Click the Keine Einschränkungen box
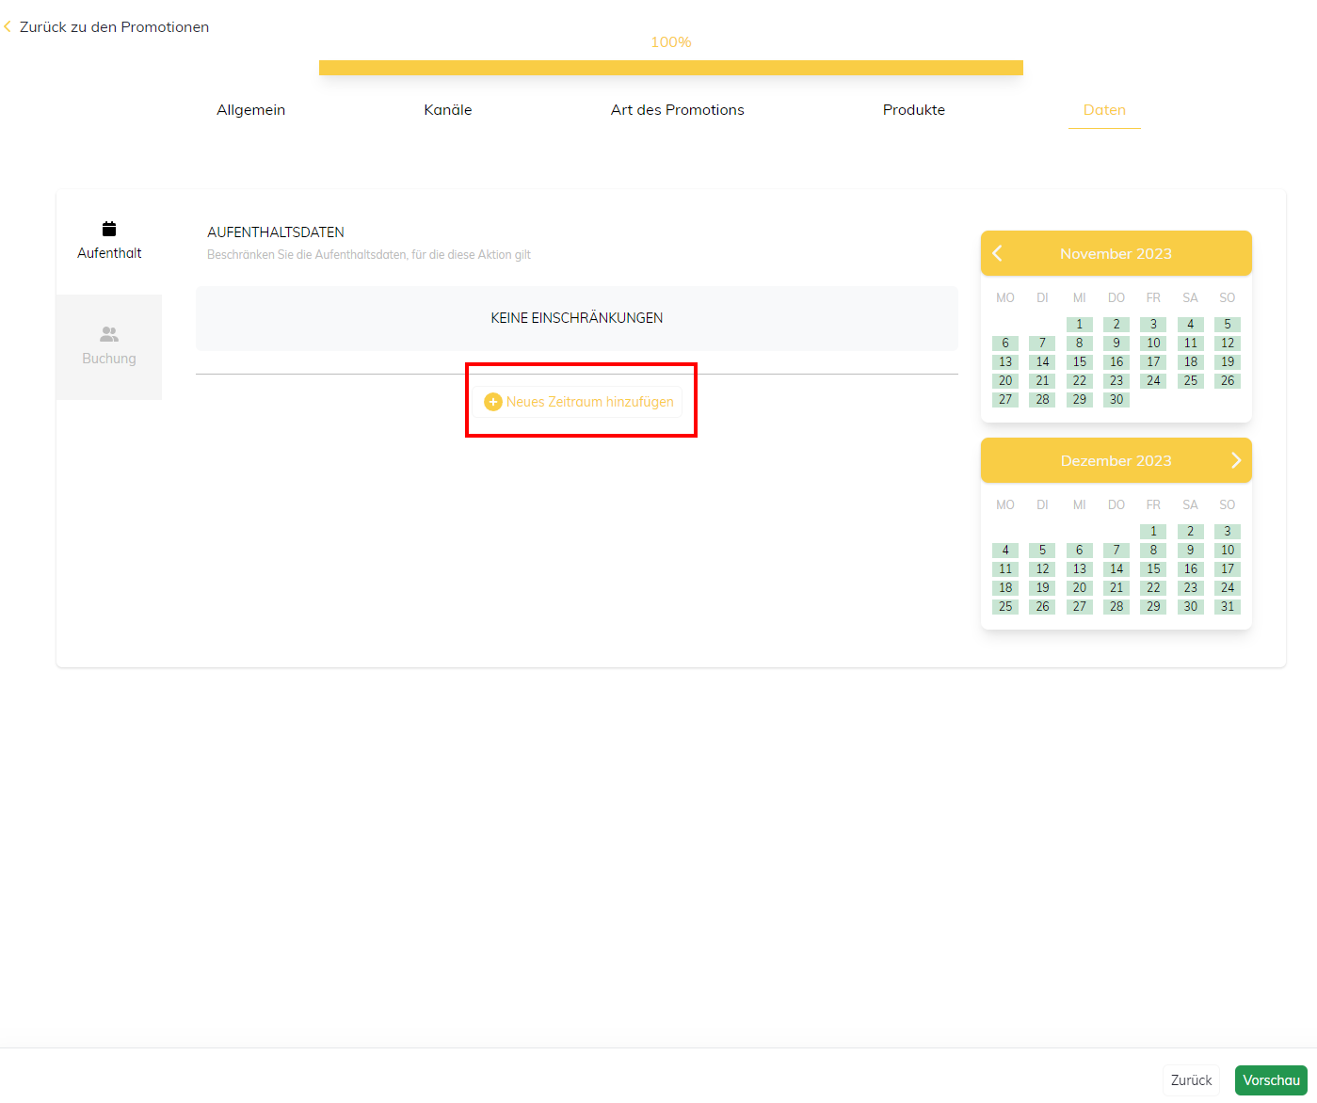 point(576,318)
